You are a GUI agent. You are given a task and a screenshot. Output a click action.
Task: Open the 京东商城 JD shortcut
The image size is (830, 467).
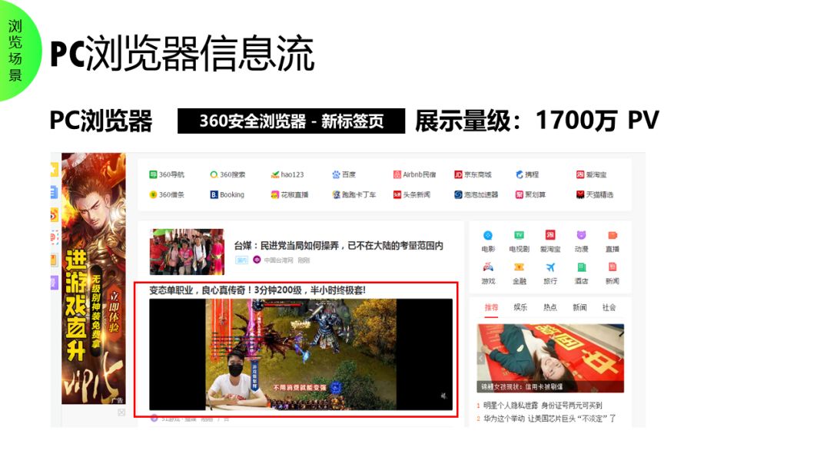[473, 174]
